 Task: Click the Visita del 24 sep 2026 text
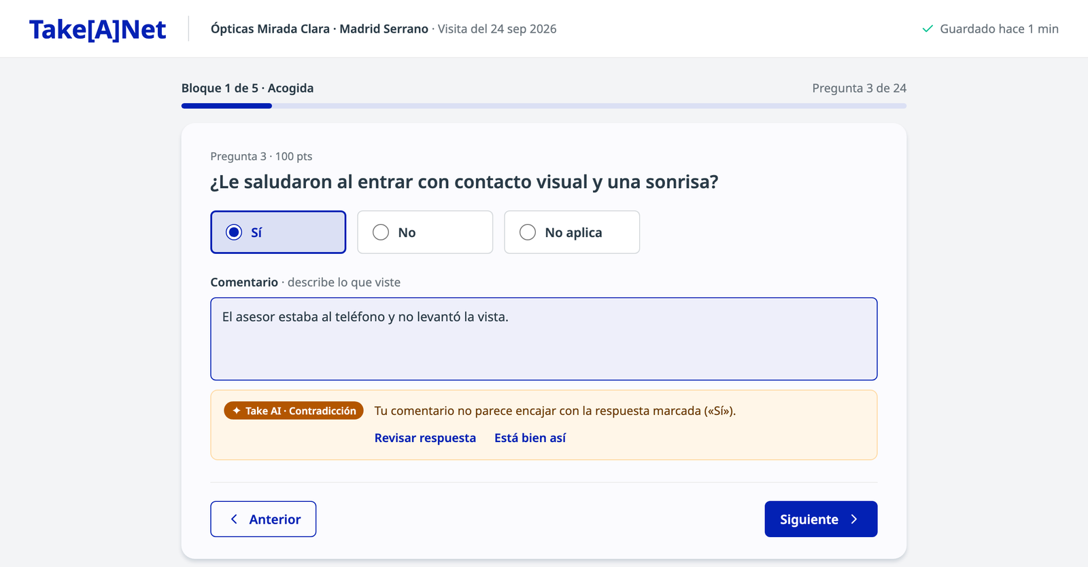(497, 29)
